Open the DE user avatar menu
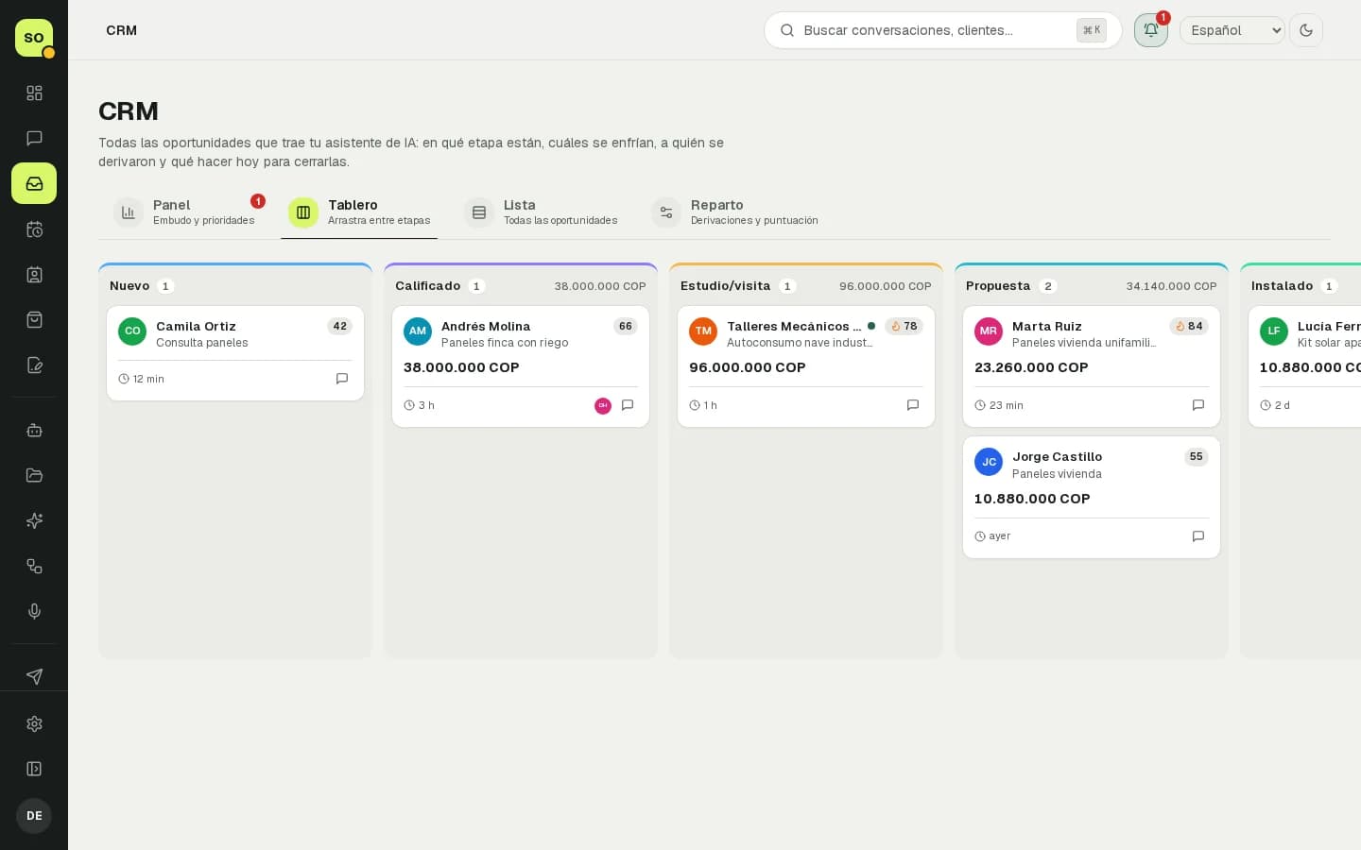 coord(34,816)
